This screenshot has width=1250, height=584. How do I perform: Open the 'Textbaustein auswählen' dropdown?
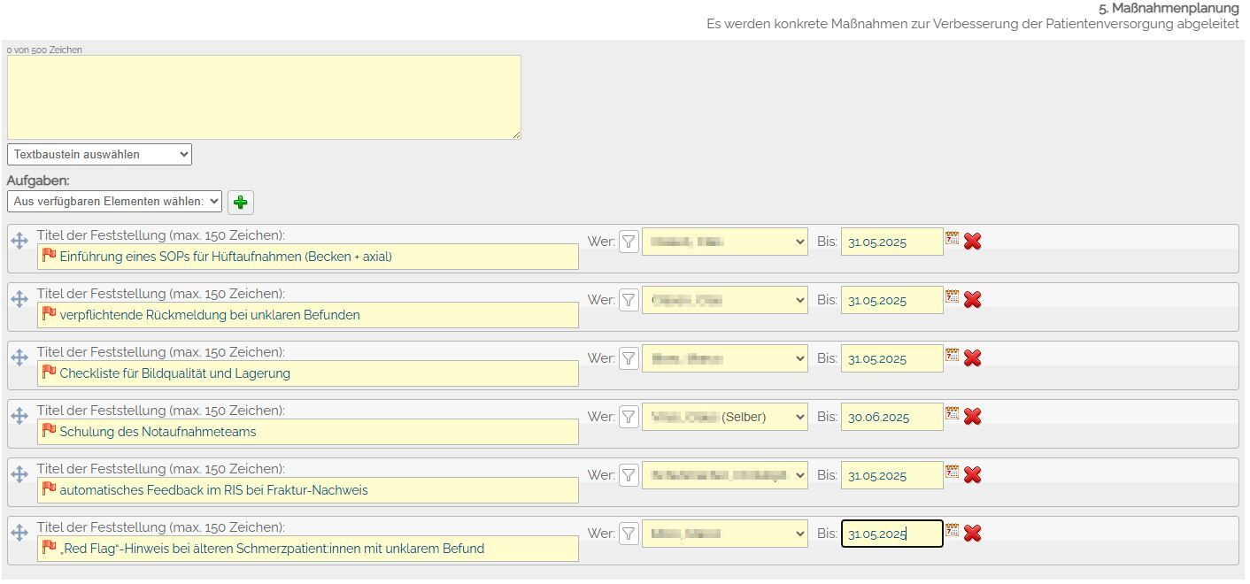point(99,155)
